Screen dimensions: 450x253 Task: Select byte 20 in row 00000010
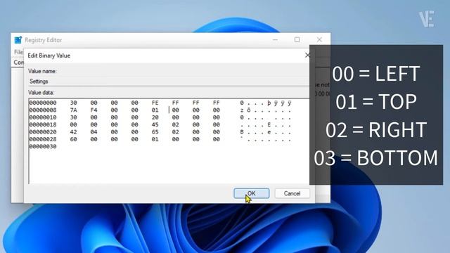click(155, 117)
